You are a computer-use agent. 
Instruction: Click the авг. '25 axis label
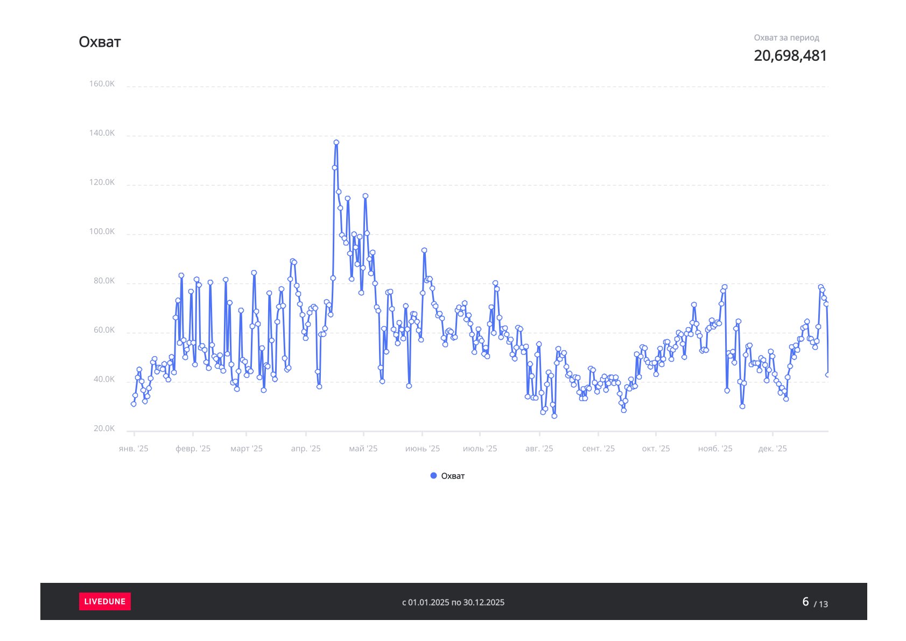click(539, 448)
